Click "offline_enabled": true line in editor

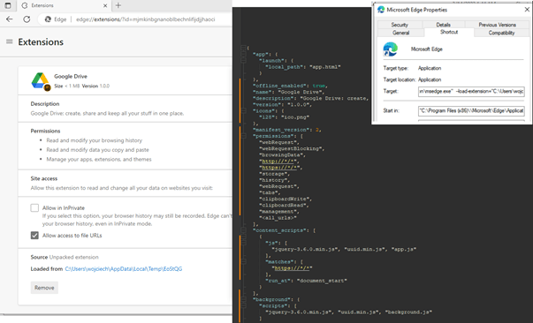click(x=290, y=86)
